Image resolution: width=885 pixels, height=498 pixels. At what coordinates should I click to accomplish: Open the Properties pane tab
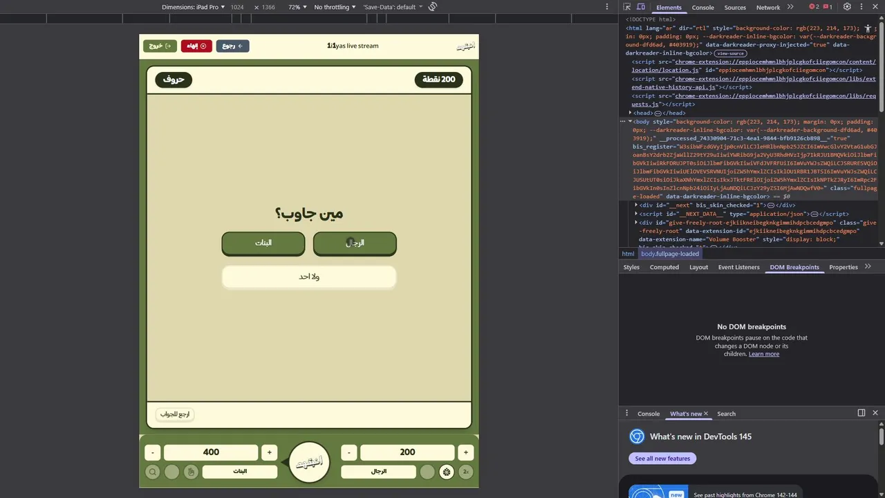click(844, 267)
